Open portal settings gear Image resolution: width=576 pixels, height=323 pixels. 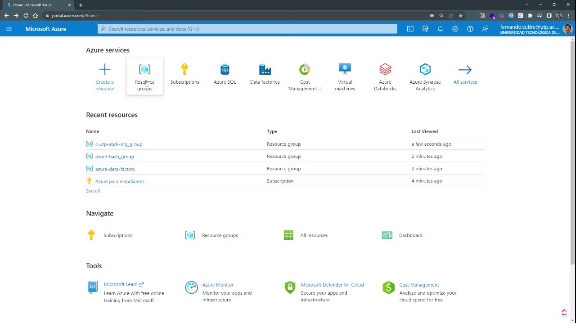pyautogui.click(x=455, y=29)
